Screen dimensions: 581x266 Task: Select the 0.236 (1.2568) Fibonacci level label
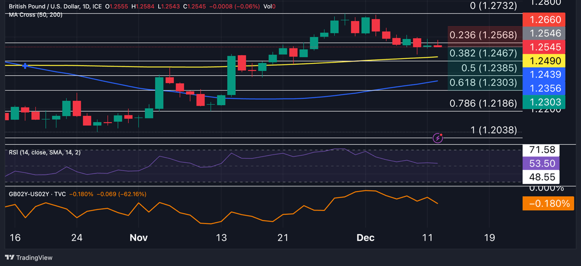click(483, 35)
